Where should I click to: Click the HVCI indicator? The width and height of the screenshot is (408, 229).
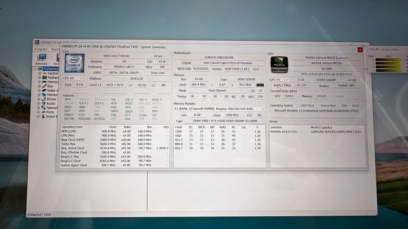pos(355,106)
